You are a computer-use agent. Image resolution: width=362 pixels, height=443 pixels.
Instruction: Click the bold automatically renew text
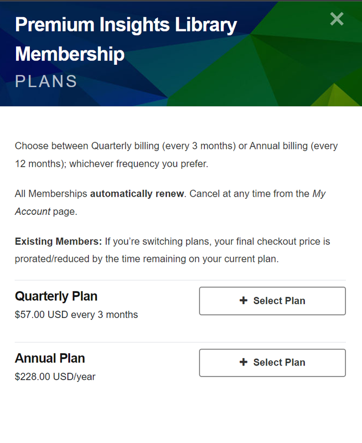tap(137, 194)
